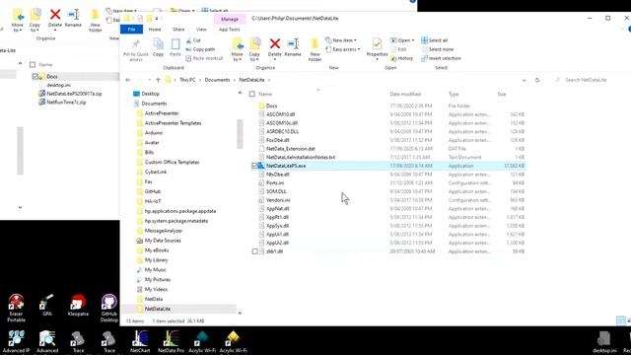Switch to the Share tab
This screenshot has width=631, height=355.
[178, 30]
